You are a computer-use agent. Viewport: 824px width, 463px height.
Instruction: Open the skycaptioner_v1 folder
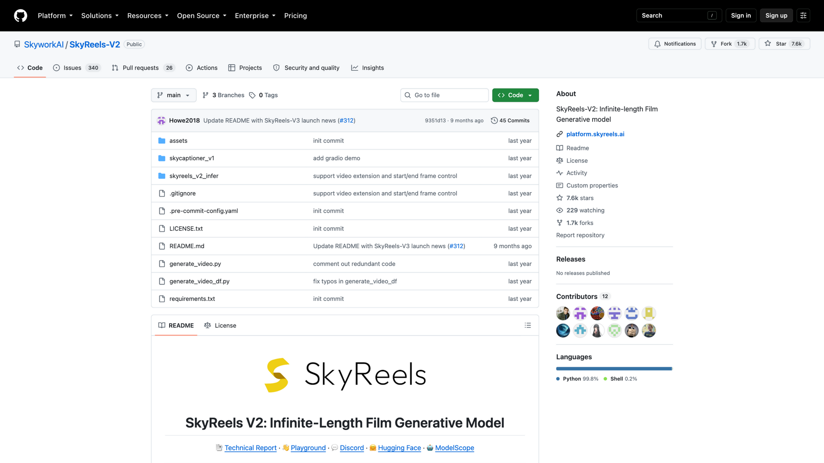tap(192, 158)
